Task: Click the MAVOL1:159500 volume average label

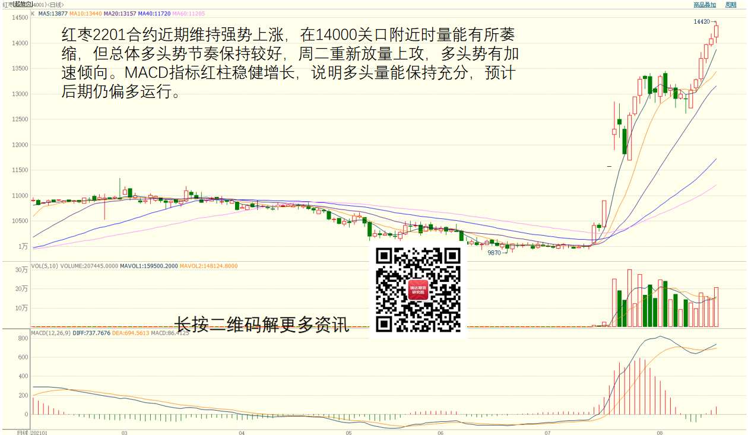Action: pos(148,266)
